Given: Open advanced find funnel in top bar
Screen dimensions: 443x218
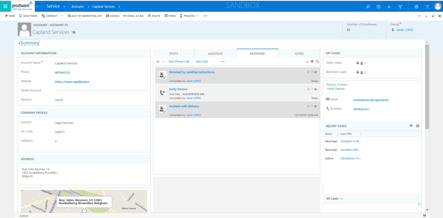Looking at the screenshot, I should pyautogui.click(x=400, y=6).
